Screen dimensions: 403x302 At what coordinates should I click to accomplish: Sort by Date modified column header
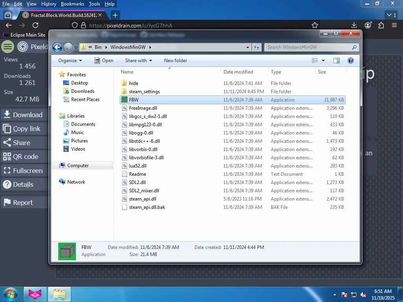[244, 72]
